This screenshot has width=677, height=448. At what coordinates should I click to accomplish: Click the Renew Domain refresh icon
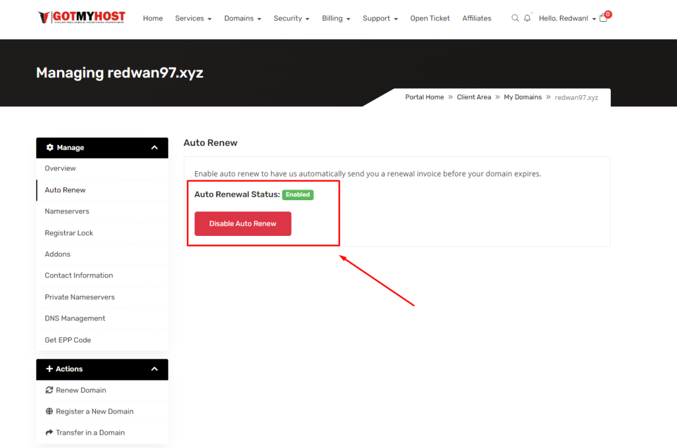[49, 391]
